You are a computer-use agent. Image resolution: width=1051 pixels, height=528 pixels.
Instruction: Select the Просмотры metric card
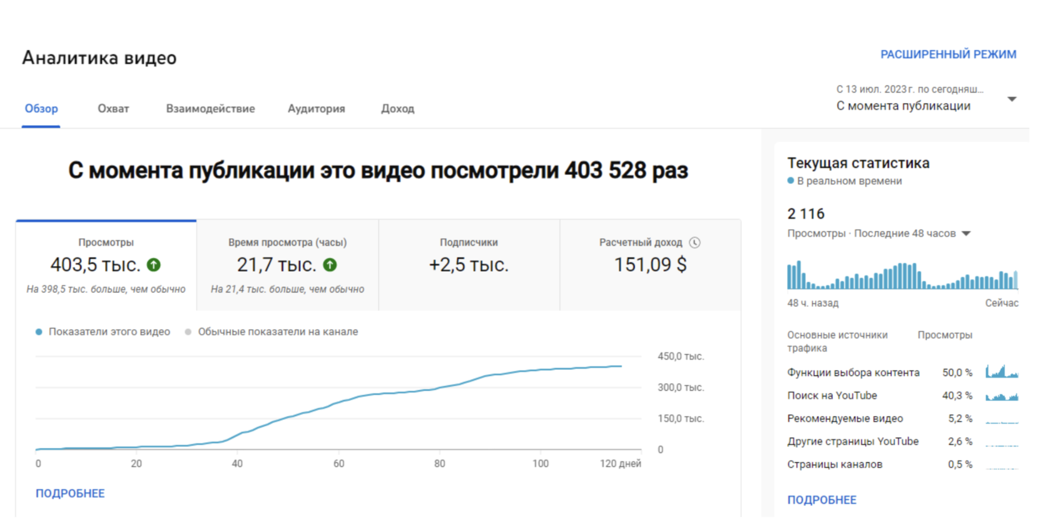106,265
